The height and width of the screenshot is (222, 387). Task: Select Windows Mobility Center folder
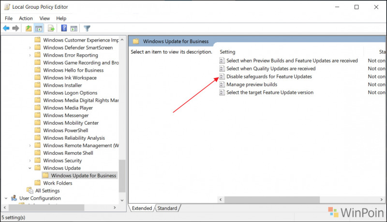pyautogui.click(x=71, y=123)
